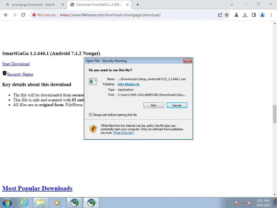Image resolution: width=277 pixels, height=208 pixels.
Task: Click the Action Center flag icon
Action: pos(236,203)
